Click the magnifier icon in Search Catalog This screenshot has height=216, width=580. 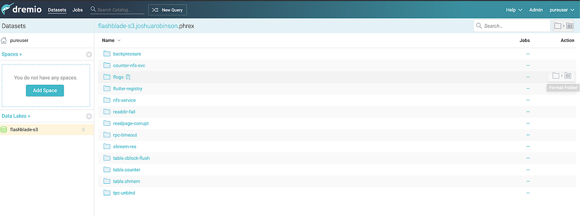pyautogui.click(x=93, y=9)
